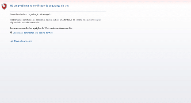Click 'Clique aqui para fechar esta página da Web'
Screen dimensions: 191x103
coord(33,33)
